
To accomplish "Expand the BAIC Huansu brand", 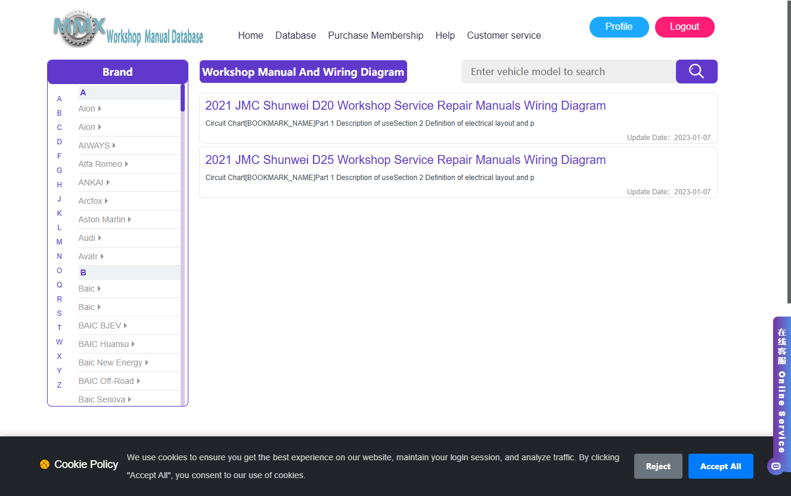I will [107, 344].
